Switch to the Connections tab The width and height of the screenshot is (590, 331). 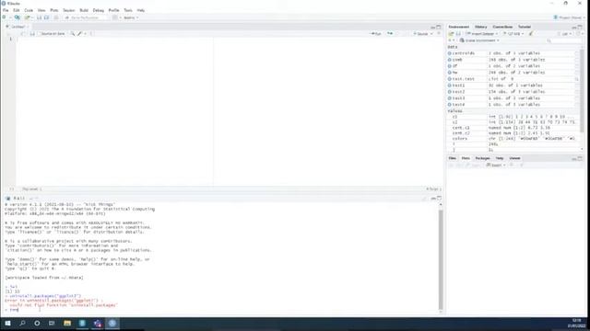pos(502,27)
